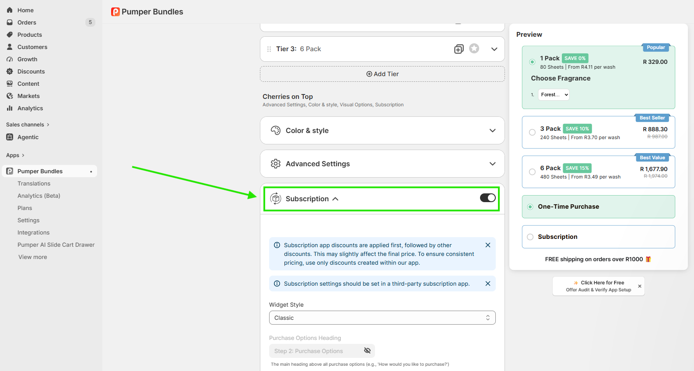Toggle the Subscription switch off
The height and width of the screenshot is (371, 694).
[x=488, y=198]
